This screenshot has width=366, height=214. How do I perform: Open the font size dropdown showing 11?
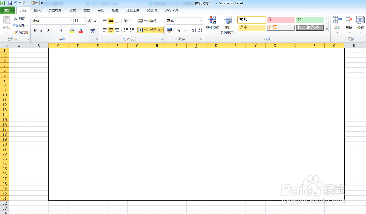click(x=84, y=21)
